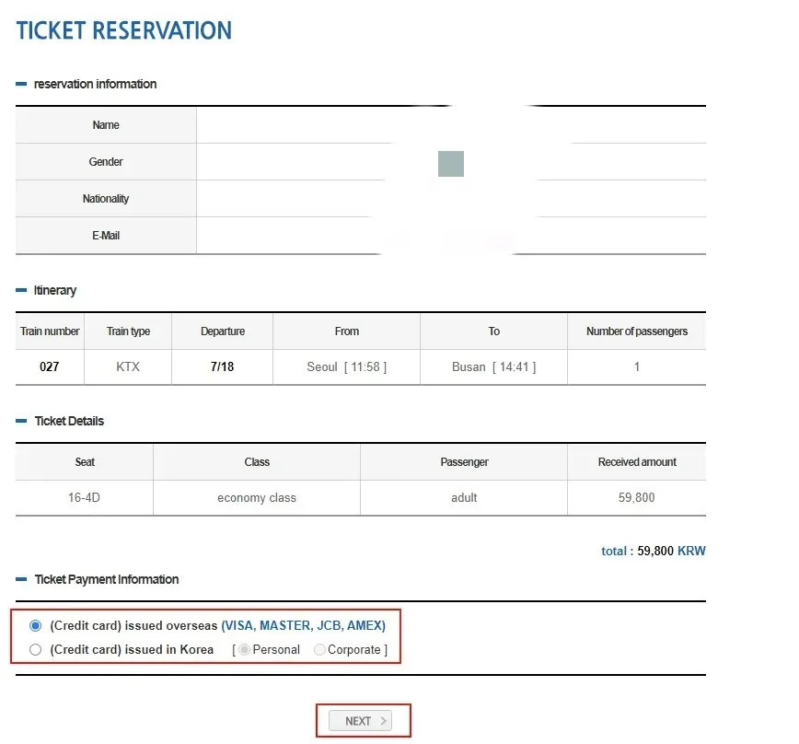Click dash bullet beside reservation information heading
The image size is (799, 744).
pyautogui.click(x=21, y=84)
